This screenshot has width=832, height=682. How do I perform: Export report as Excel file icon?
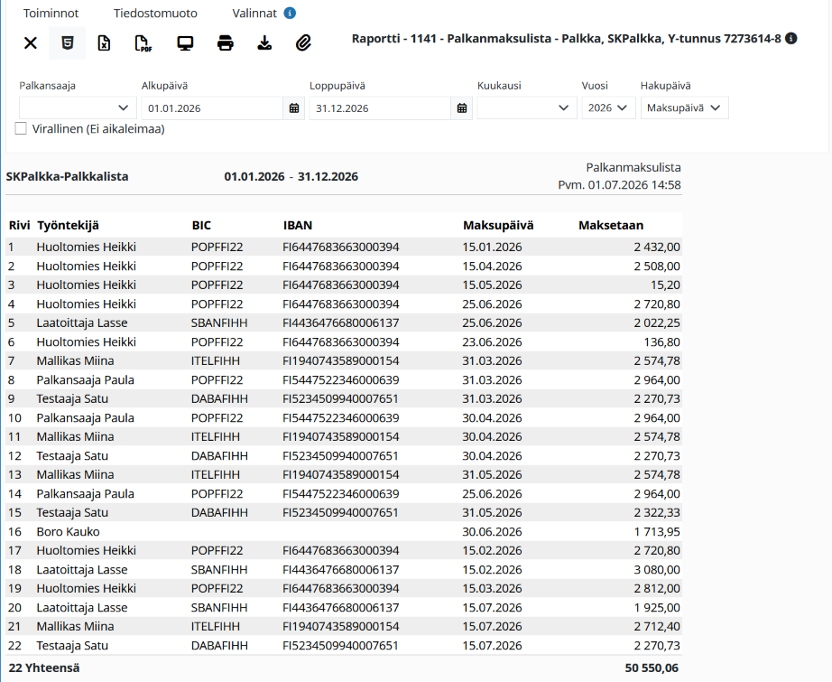[104, 43]
